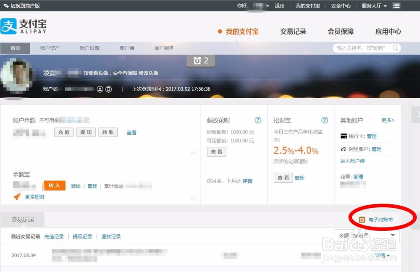Viewport: 420px width, 272px height.
Task: Click the switch arrows icon for 切换到商户版
Action: click(x=6, y=5)
